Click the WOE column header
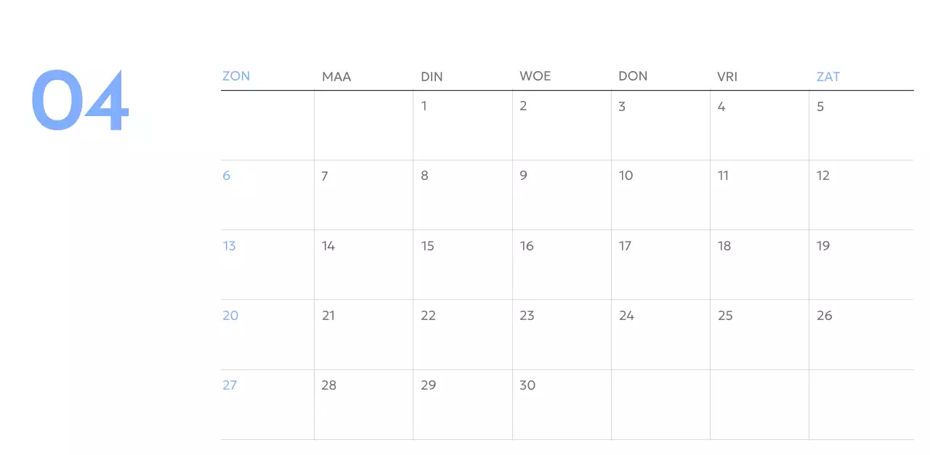This screenshot has height=455, width=930. tap(535, 76)
